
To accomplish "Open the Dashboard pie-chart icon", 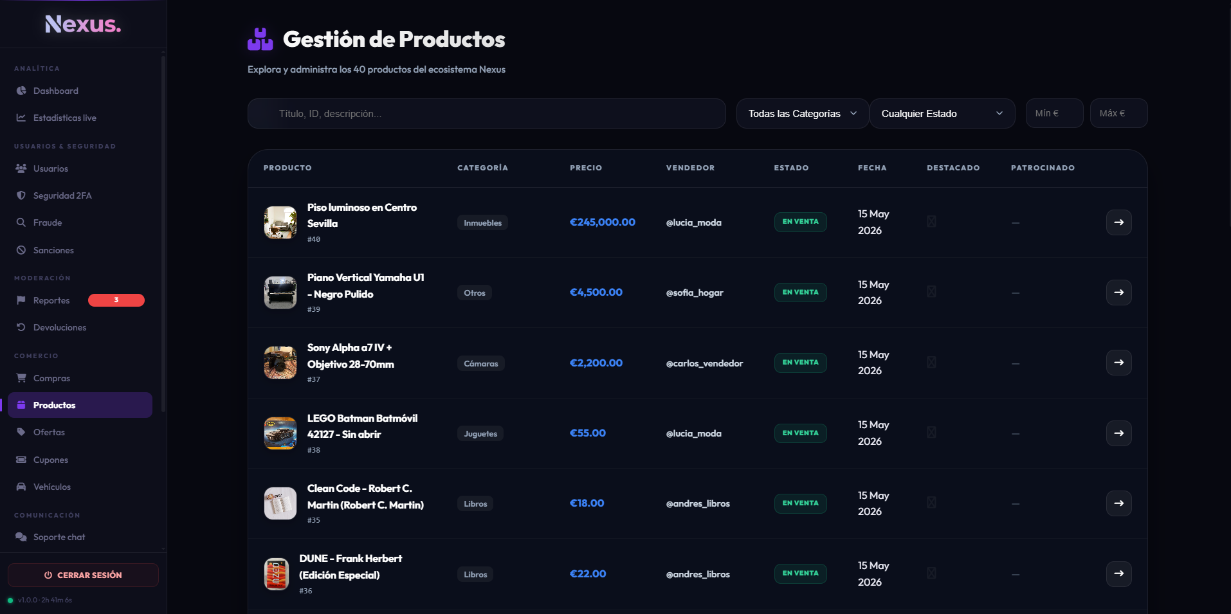I will (21, 91).
